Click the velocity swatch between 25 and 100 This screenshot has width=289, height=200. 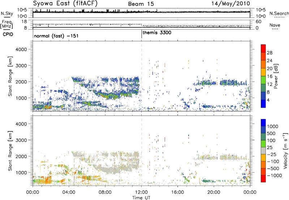click(x=263, y=144)
